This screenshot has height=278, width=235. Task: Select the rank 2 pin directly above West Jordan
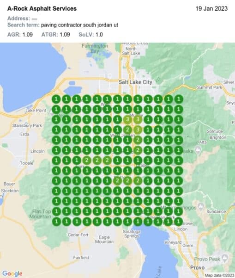coord(127,130)
